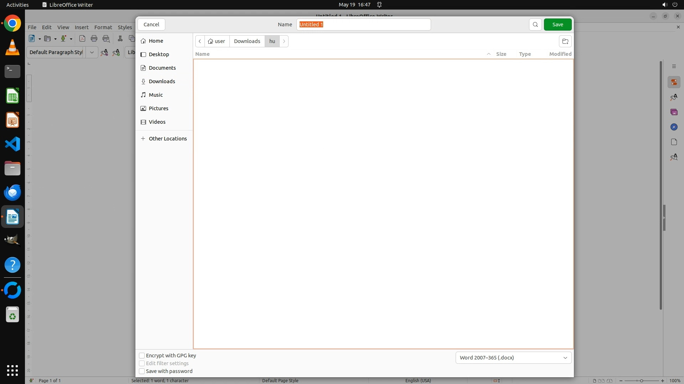Check the Edit filter settings box
The width and height of the screenshot is (684, 384).
click(x=142, y=363)
